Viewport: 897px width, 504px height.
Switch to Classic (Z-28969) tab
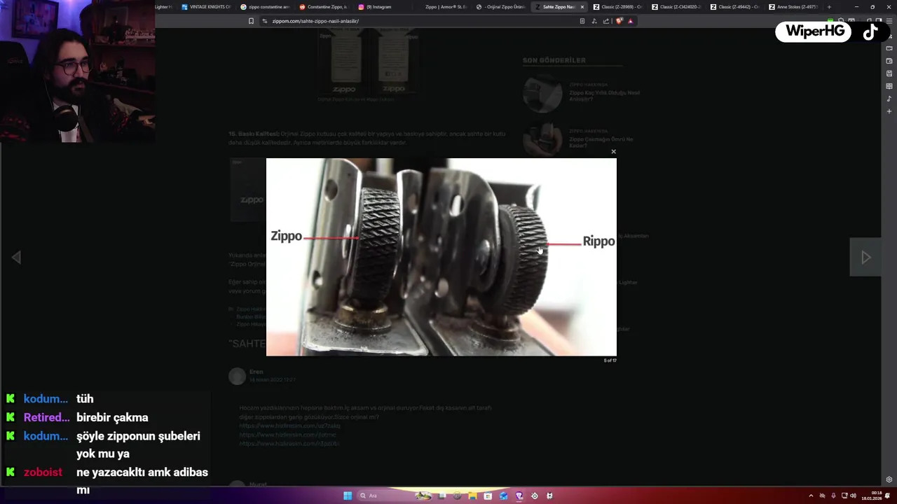[x=617, y=7]
